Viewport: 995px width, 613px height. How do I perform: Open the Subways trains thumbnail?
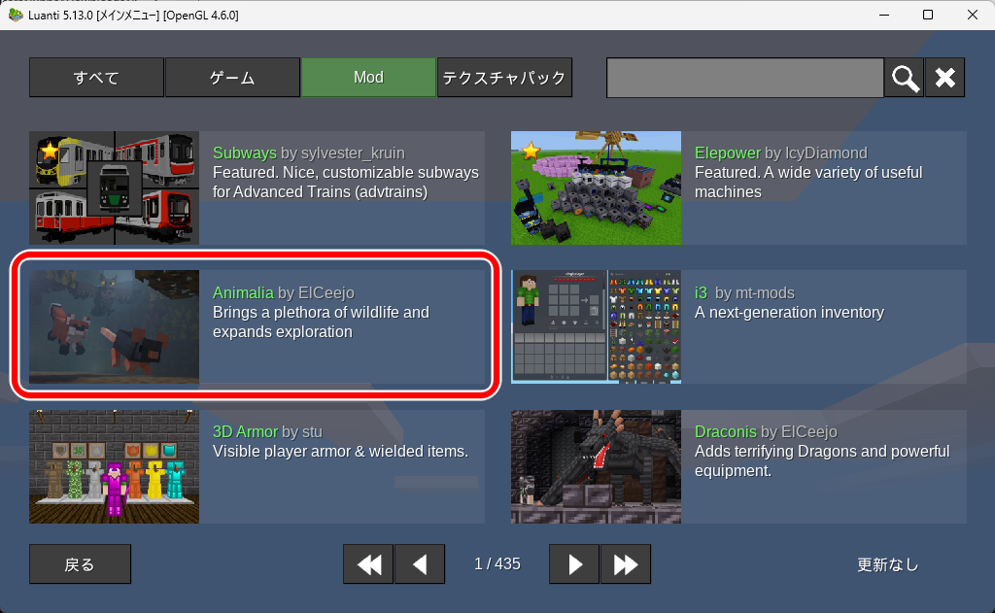pyautogui.click(x=114, y=187)
